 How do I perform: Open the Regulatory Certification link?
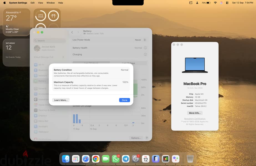(195, 119)
